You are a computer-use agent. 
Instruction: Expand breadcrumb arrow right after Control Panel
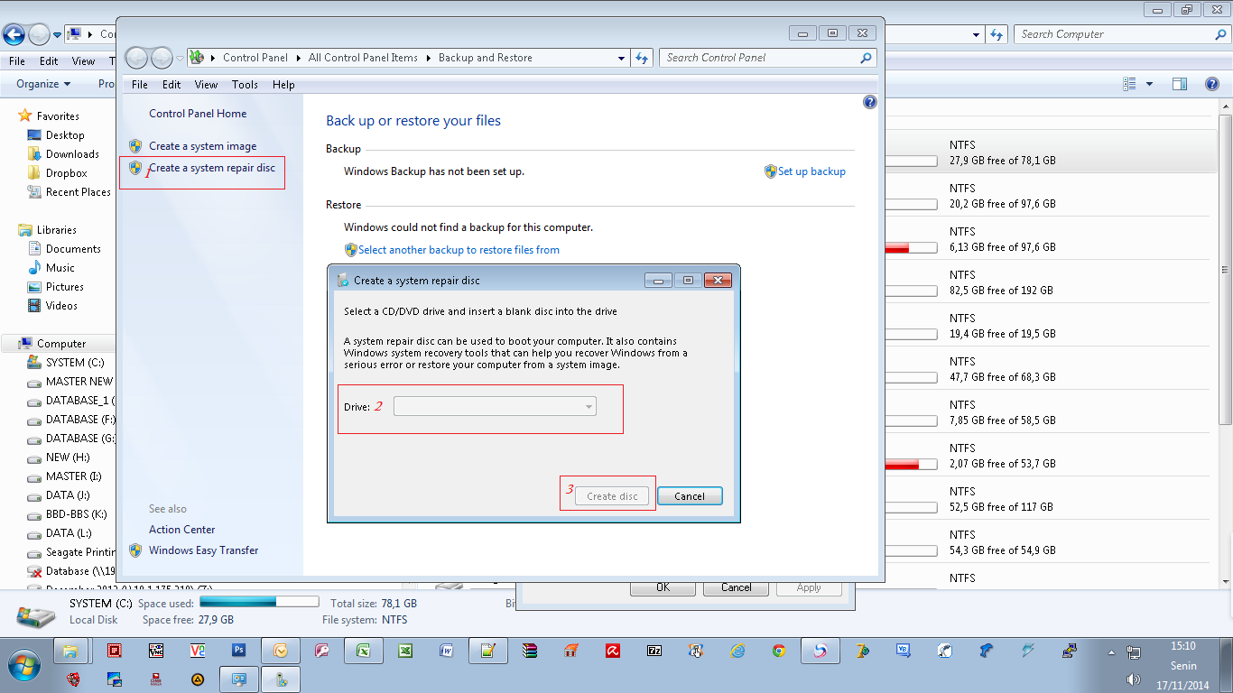point(299,58)
